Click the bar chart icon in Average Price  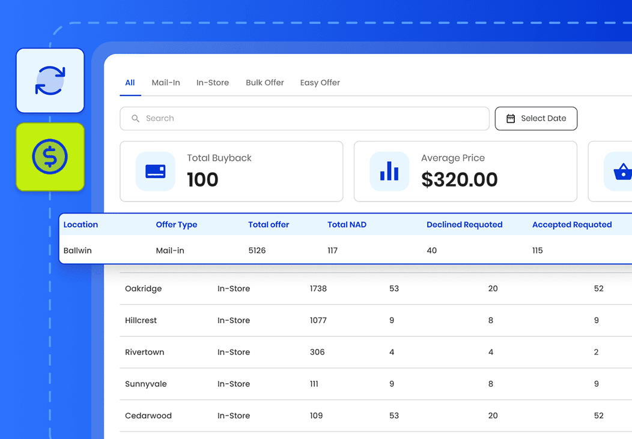[x=389, y=172]
